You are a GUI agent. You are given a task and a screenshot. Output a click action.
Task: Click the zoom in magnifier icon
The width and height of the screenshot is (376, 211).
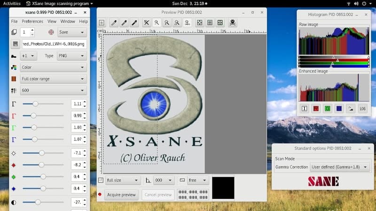point(167,23)
